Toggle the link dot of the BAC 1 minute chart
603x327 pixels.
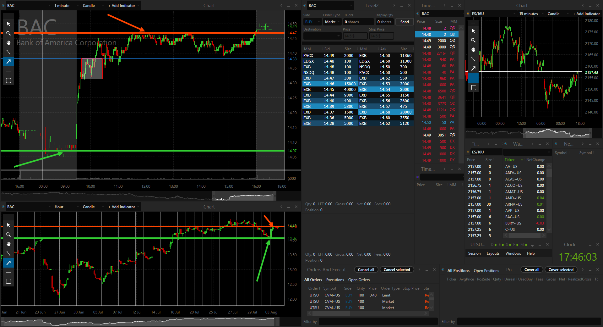pos(3,5)
